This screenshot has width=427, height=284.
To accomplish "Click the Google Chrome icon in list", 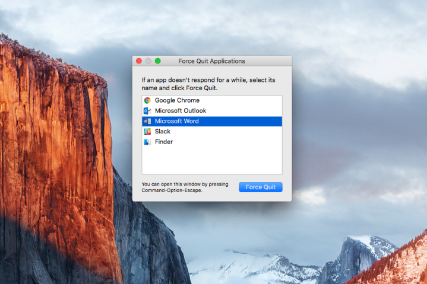I will pos(147,101).
